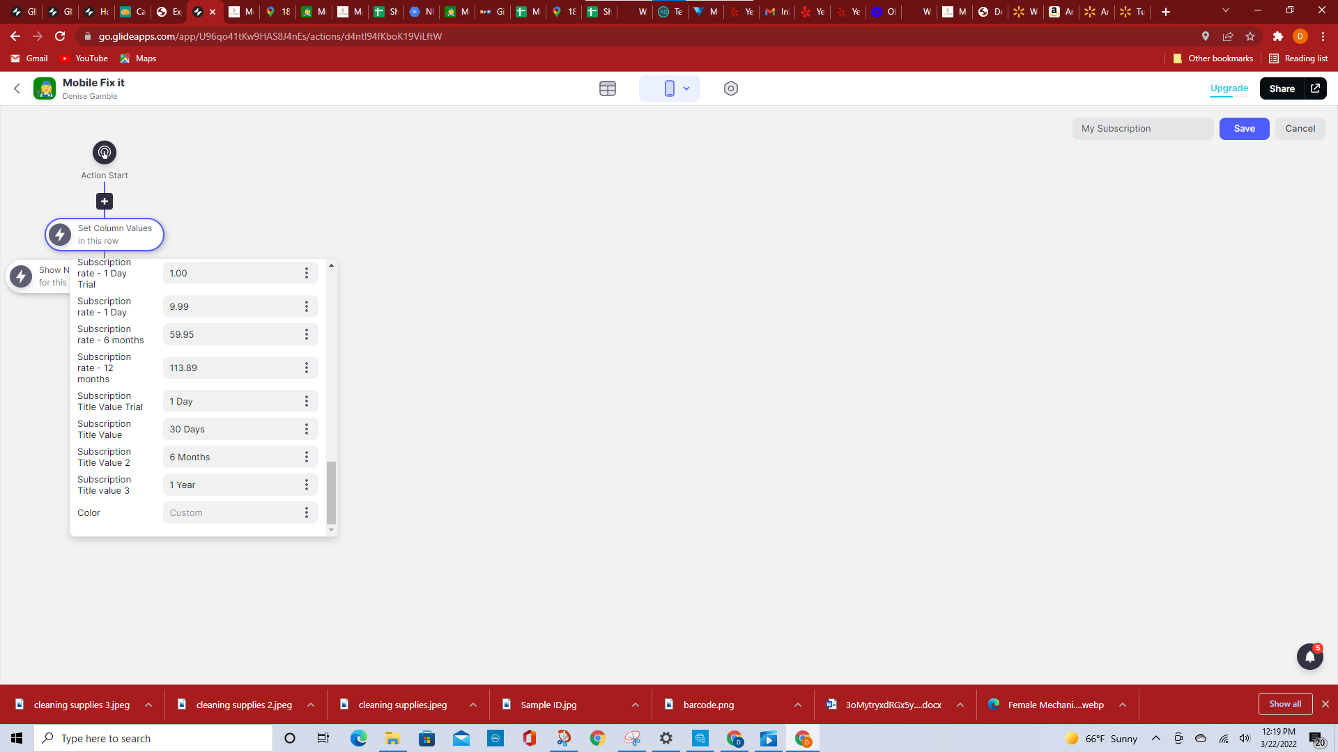Expand the device dropdown chevron
The height and width of the screenshot is (752, 1338).
coord(686,88)
